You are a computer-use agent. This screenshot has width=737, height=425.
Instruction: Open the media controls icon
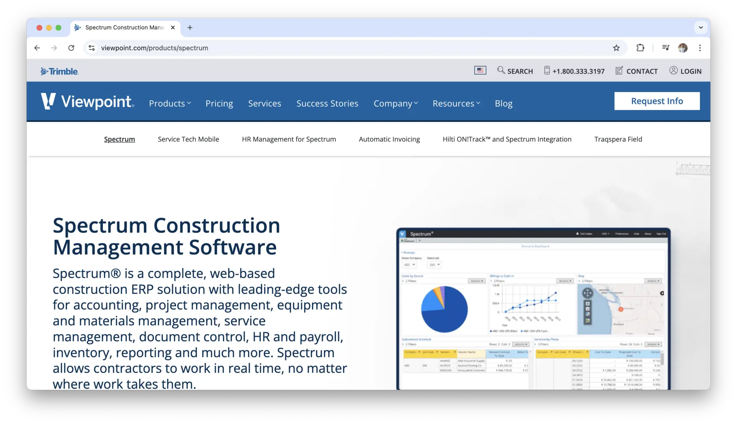[x=666, y=48]
